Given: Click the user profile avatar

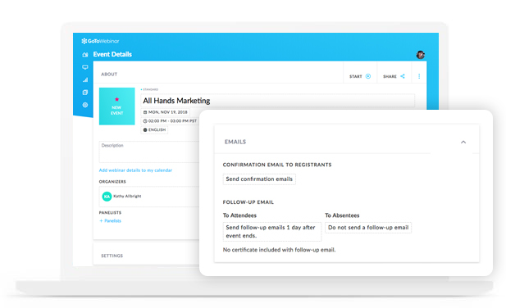Looking at the screenshot, I should [420, 55].
